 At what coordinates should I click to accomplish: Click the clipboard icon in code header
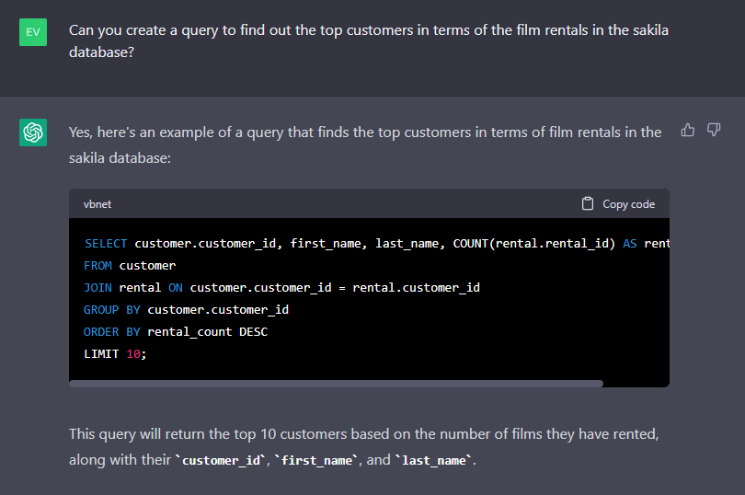click(x=587, y=203)
